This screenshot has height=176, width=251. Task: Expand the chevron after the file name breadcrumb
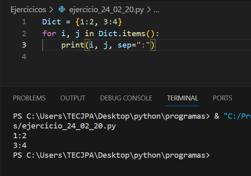coord(149,10)
